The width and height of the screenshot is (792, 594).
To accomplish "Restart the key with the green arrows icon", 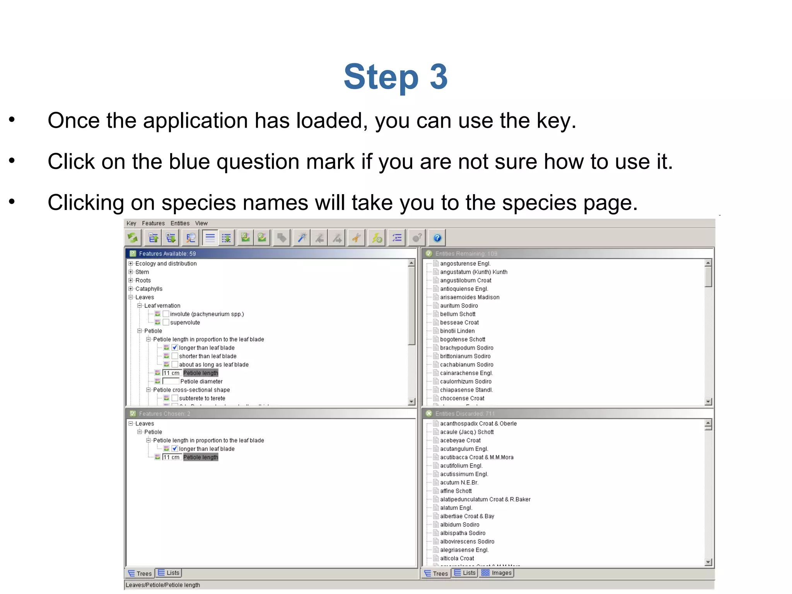I will pos(133,238).
